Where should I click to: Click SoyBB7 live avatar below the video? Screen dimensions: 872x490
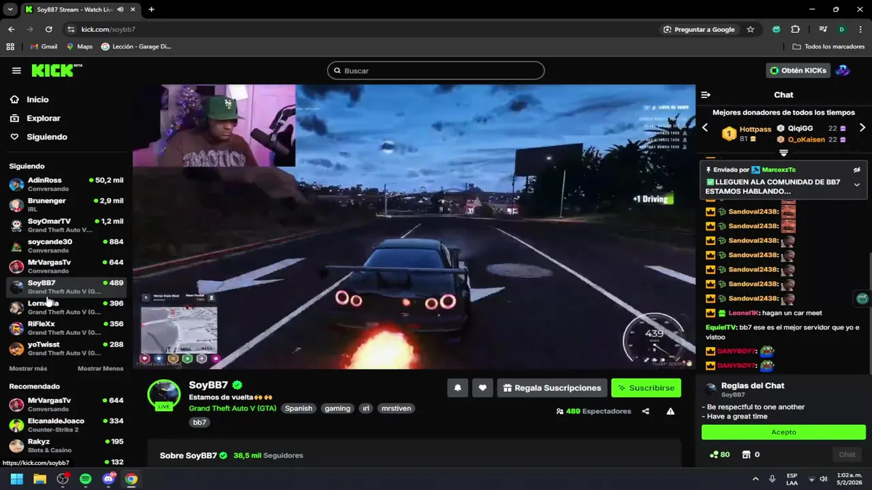tap(163, 395)
